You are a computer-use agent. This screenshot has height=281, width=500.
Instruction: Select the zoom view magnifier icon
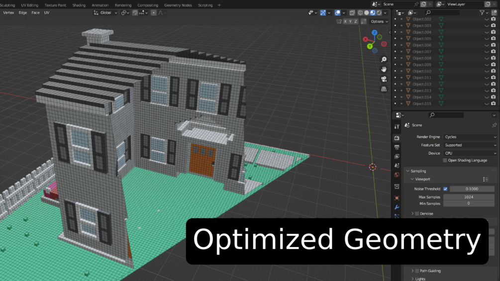click(384, 60)
